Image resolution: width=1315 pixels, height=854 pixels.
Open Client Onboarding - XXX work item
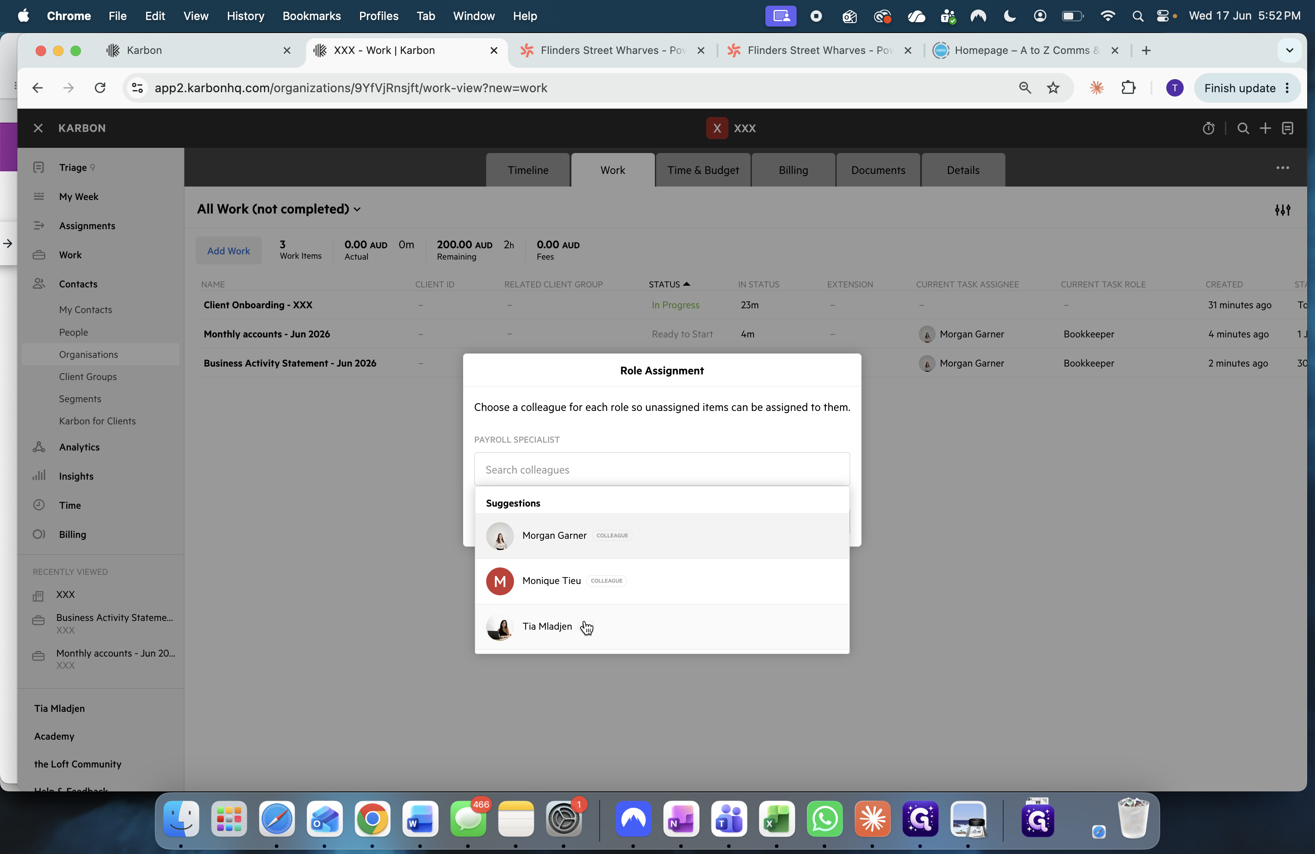click(258, 305)
